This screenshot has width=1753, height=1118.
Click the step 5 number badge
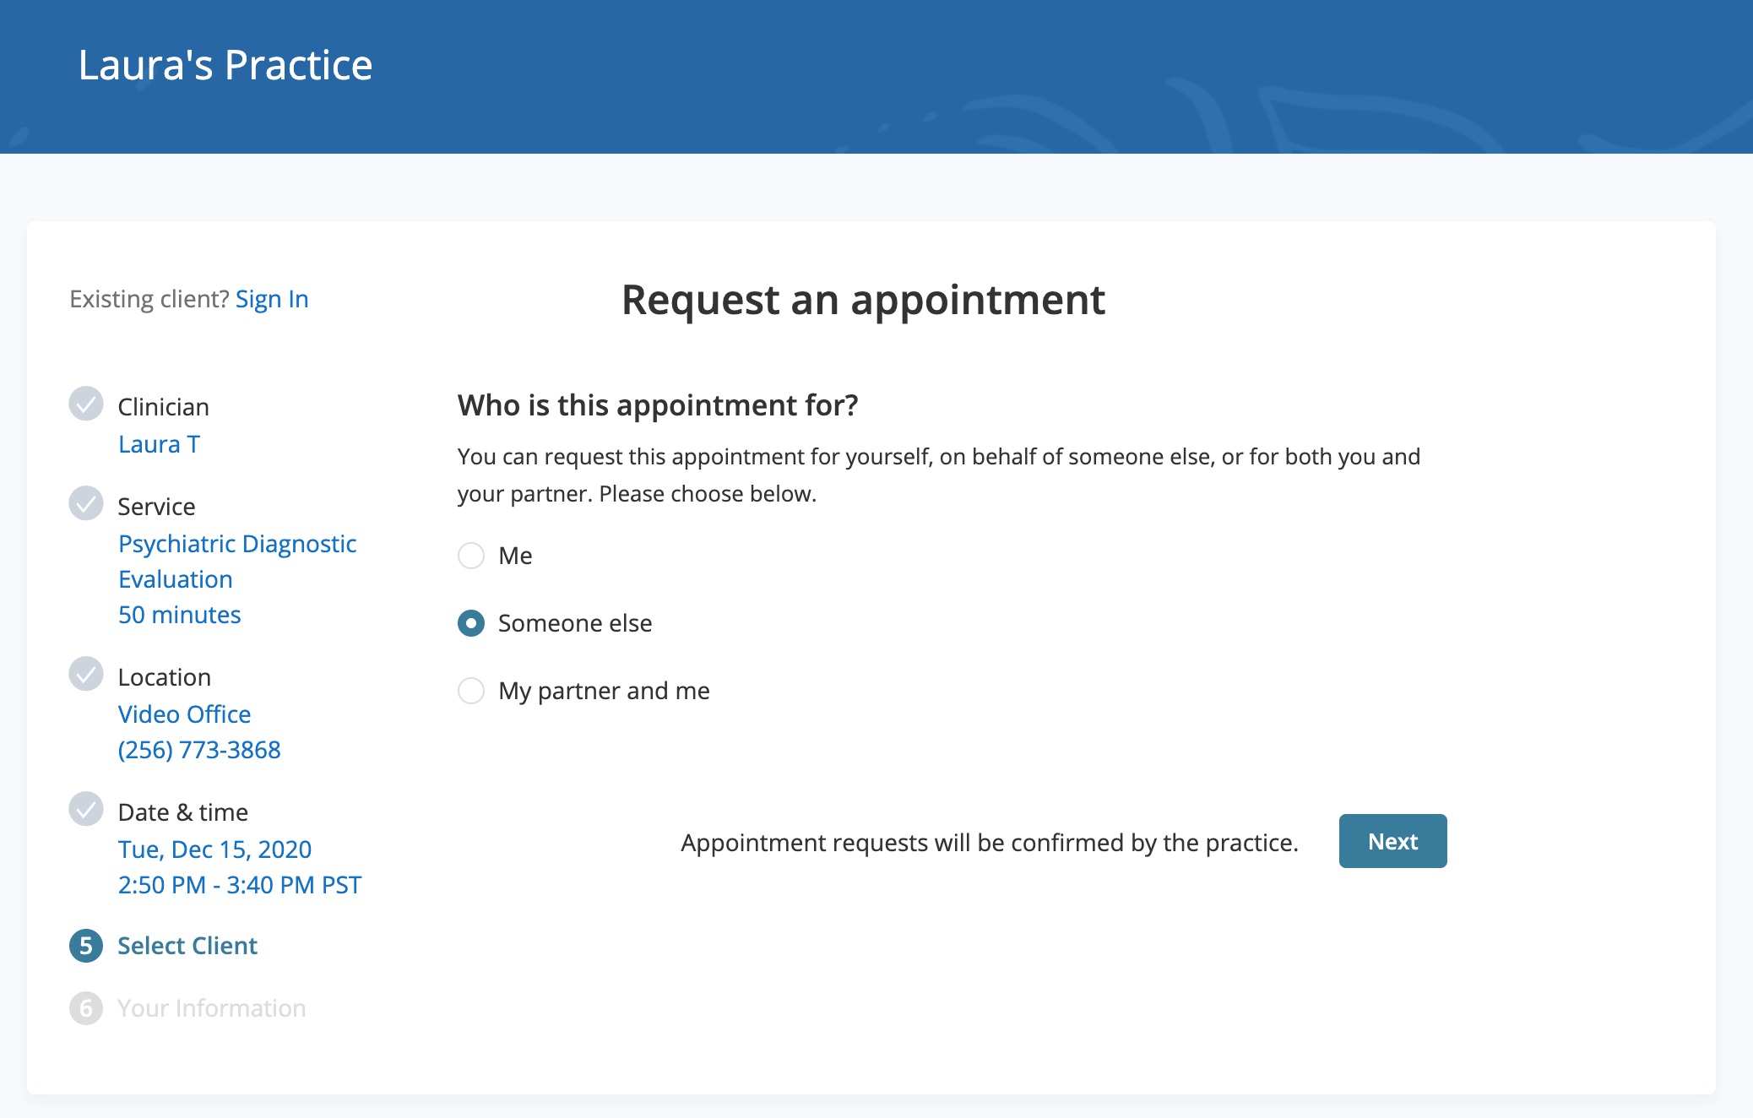click(85, 946)
